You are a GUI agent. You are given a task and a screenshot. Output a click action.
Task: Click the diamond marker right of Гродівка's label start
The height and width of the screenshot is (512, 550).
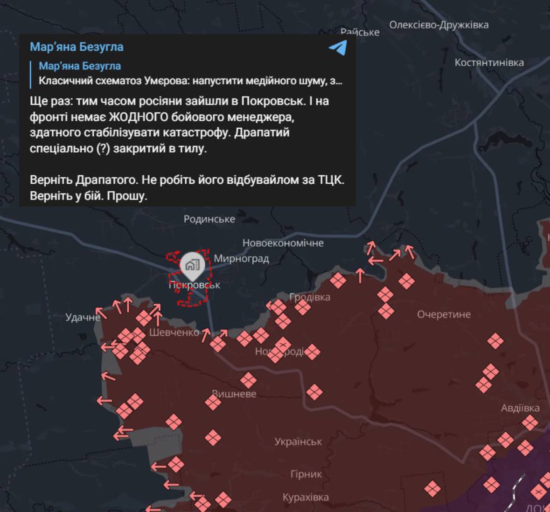[302, 307]
